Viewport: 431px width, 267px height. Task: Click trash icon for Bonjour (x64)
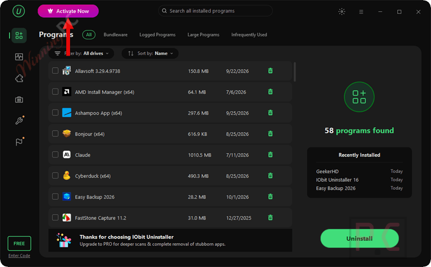(x=270, y=134)
